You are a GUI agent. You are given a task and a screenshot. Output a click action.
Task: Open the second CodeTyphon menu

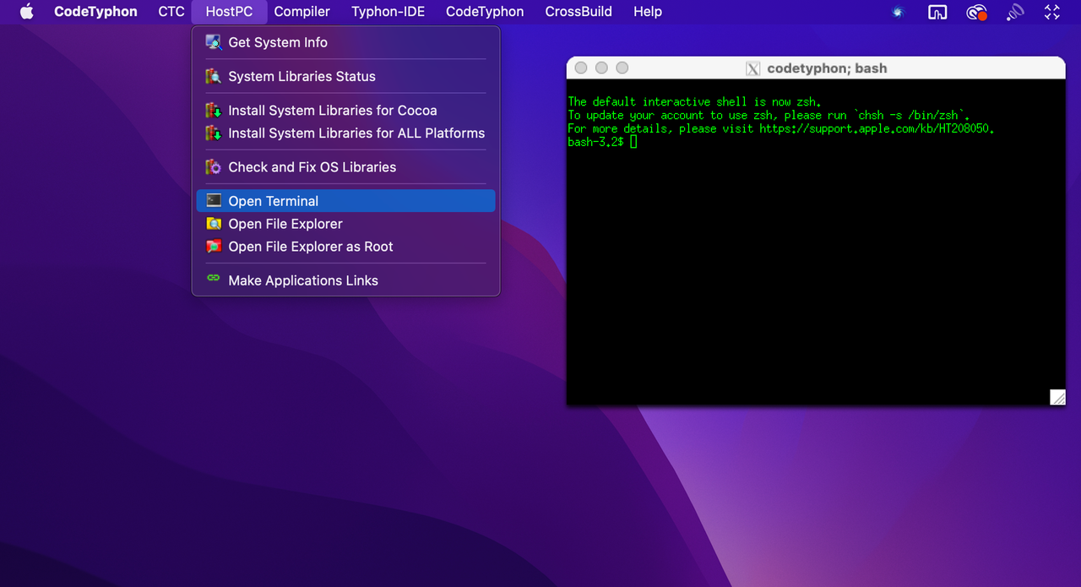tap(485, 12)
